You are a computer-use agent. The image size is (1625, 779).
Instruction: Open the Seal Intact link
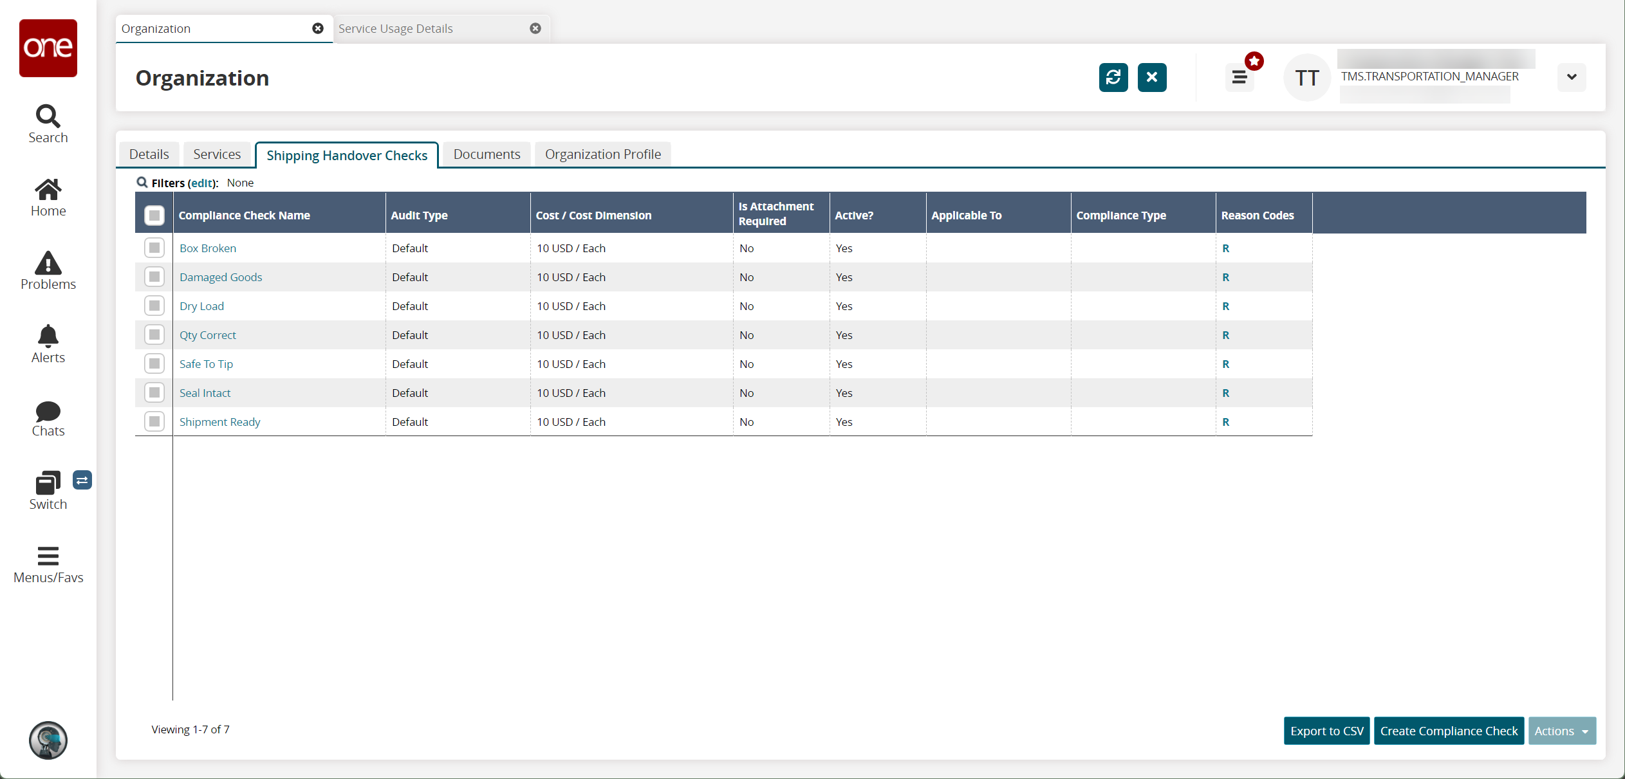click(x=205, y=393)
